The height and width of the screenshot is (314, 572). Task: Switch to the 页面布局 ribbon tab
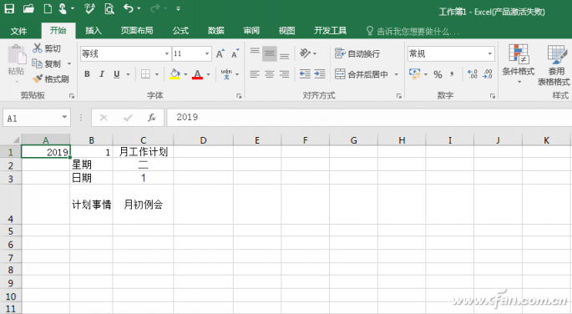click(x=137, y=31)
